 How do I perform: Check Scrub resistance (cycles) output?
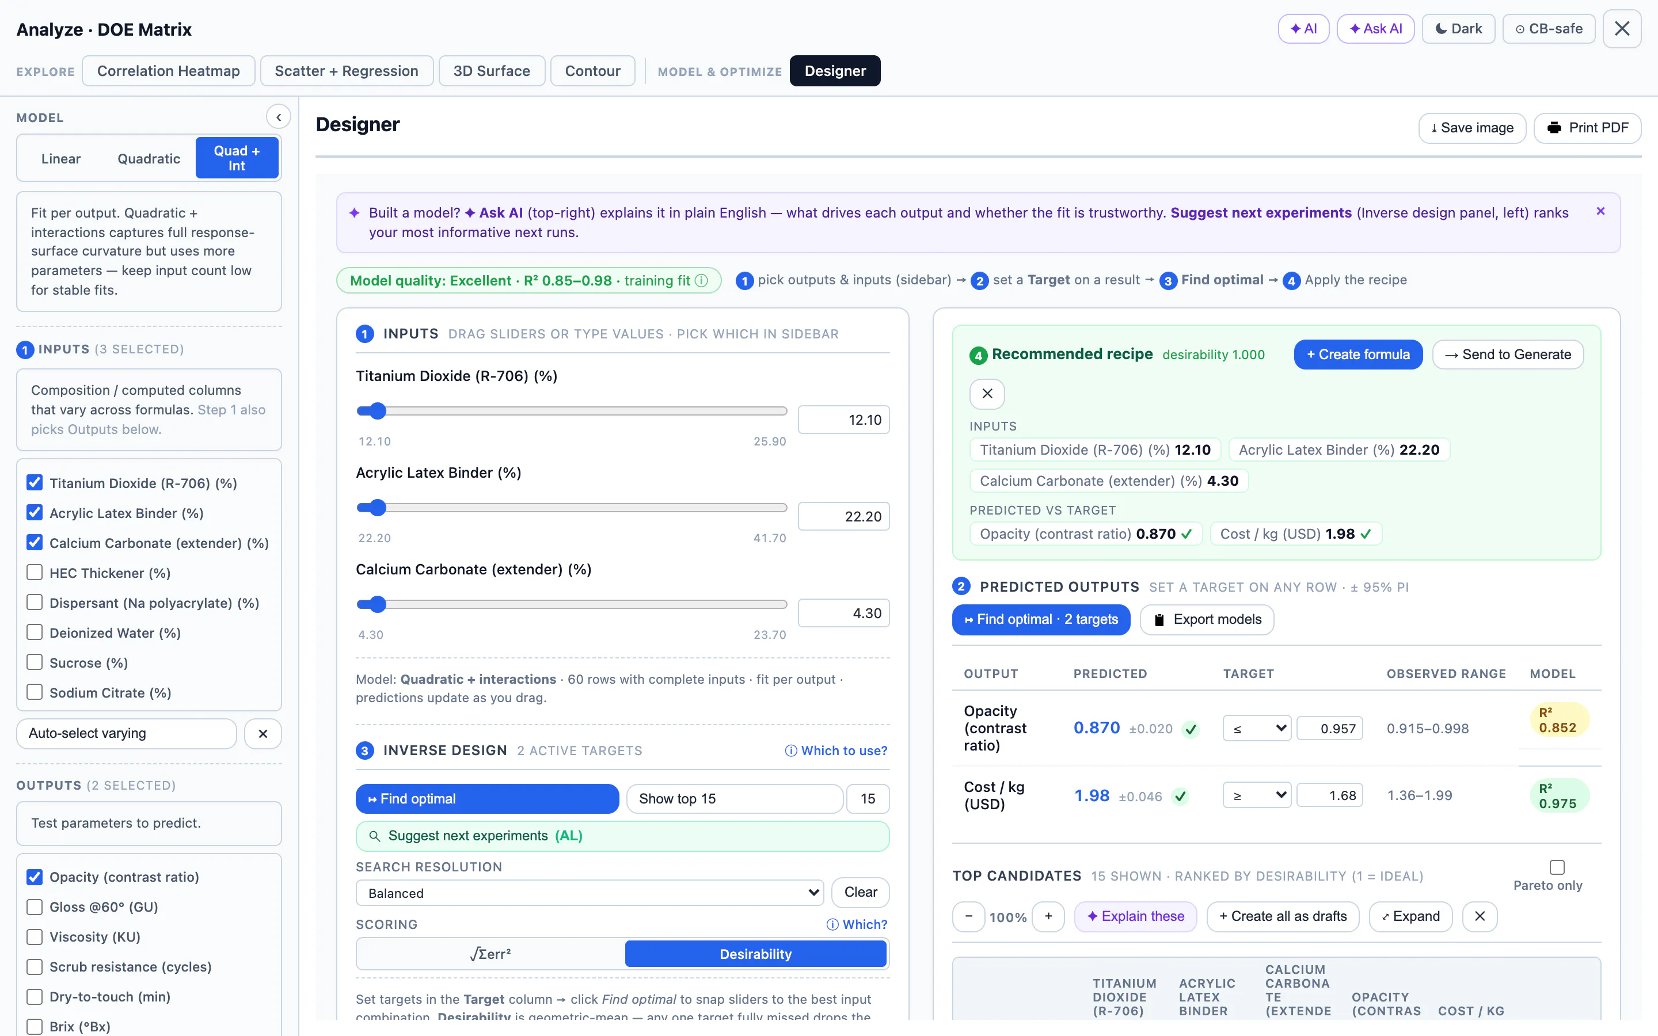(35, 967)
